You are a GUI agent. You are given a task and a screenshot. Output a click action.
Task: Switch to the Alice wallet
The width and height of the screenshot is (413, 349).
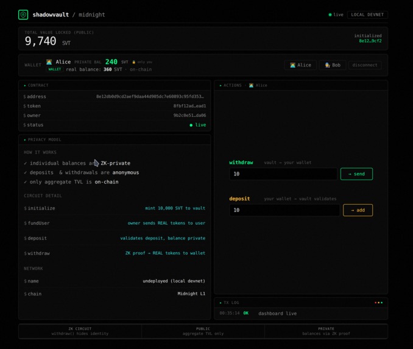coord(300,65)
